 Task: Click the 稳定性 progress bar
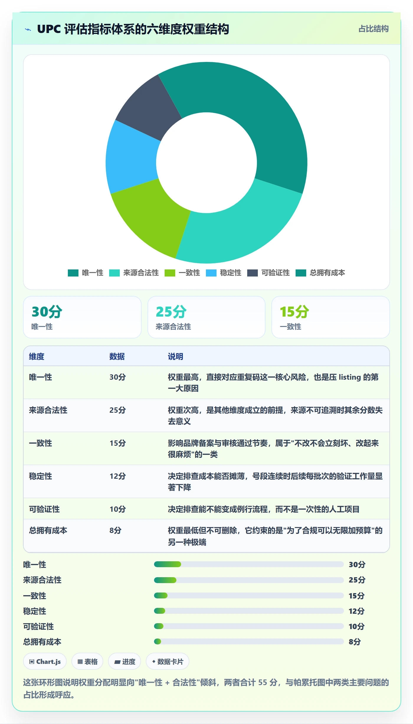[x=249, y=611]
